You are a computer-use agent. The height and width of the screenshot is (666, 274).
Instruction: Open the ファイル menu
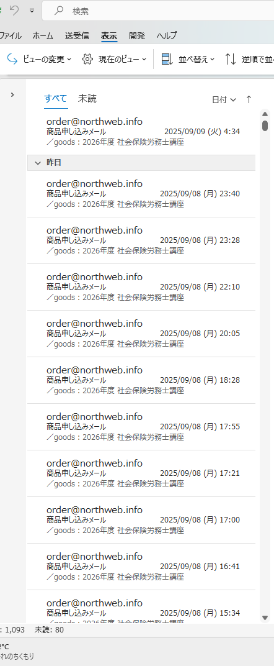pyautogui.click(x=10, y=35)
